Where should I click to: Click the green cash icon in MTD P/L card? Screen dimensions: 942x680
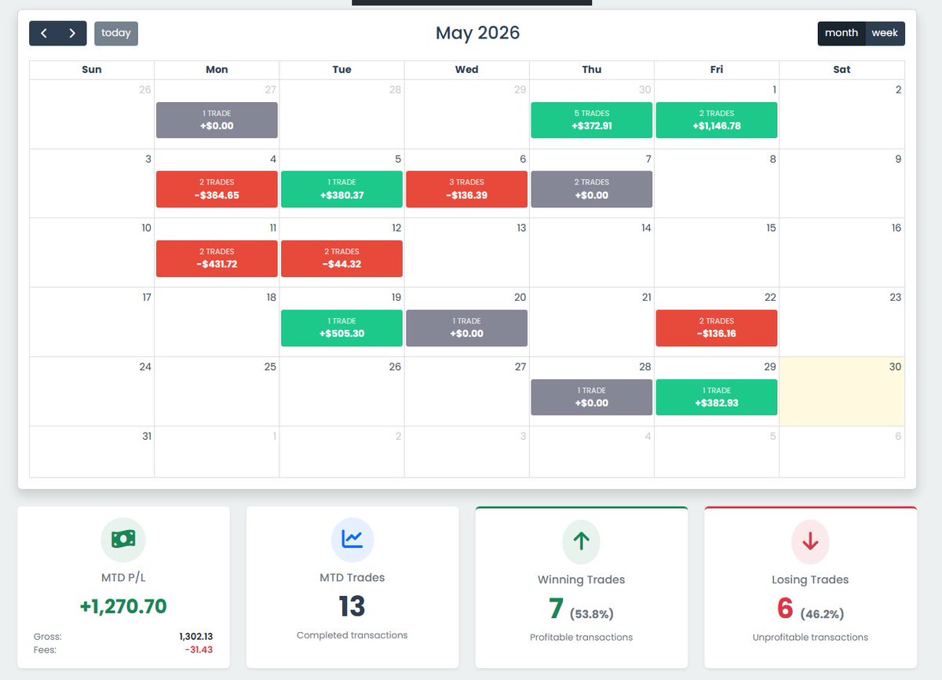[123, 539]
